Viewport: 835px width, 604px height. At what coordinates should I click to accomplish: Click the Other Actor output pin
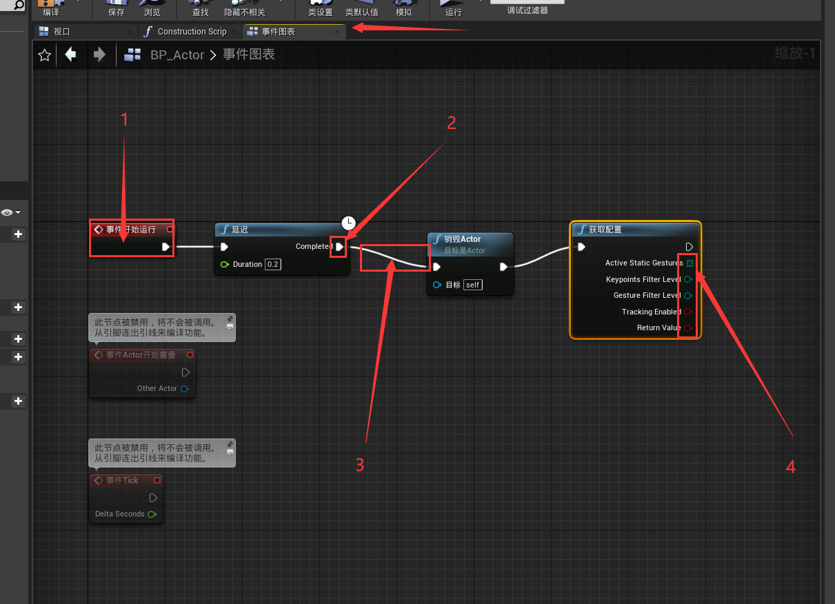click(x=185, y=389)
